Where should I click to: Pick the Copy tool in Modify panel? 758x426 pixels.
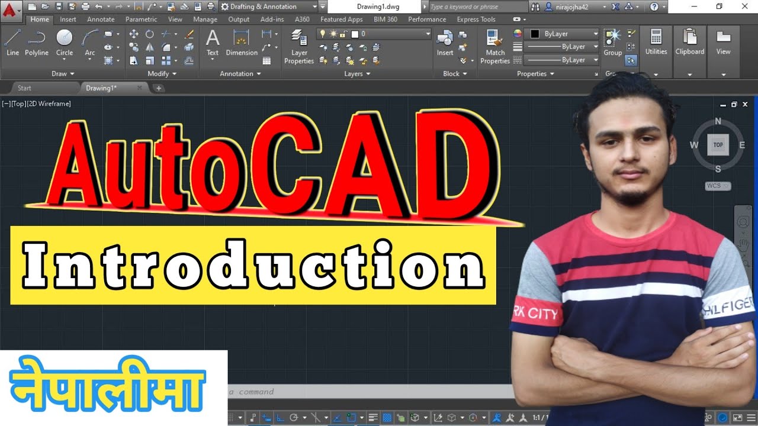[134, 47]
